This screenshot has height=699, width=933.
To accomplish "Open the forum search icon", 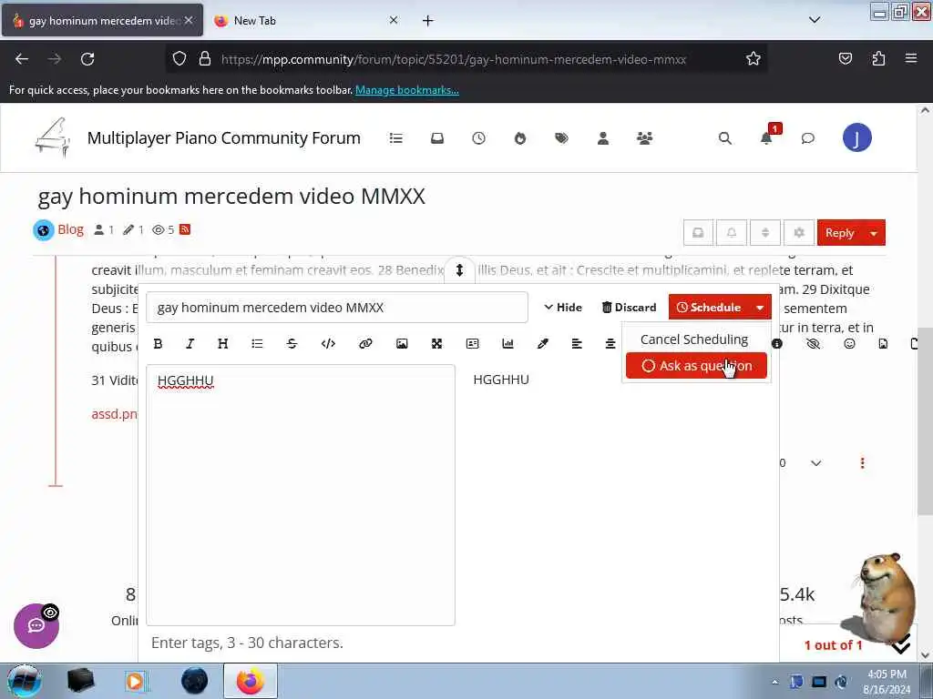I will (724, 138).
